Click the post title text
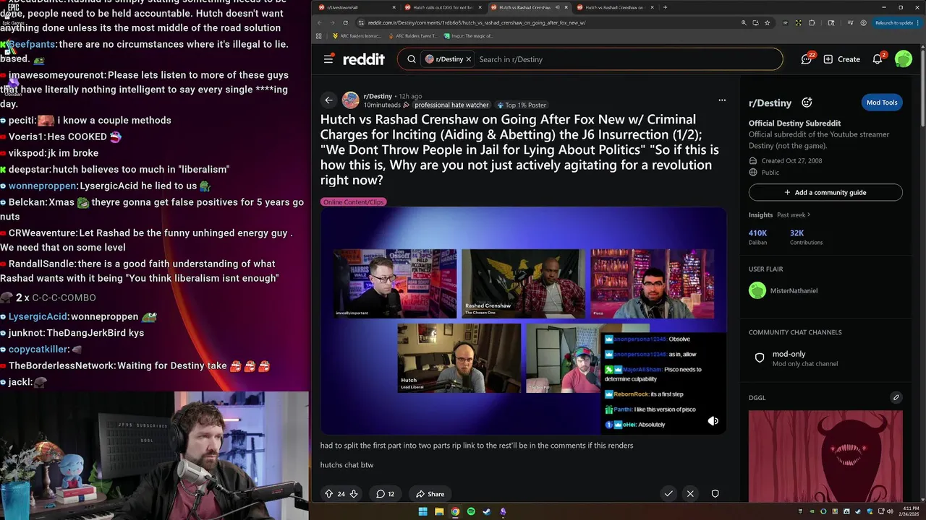Screen dimensions: 926x520 click(519, 149)
